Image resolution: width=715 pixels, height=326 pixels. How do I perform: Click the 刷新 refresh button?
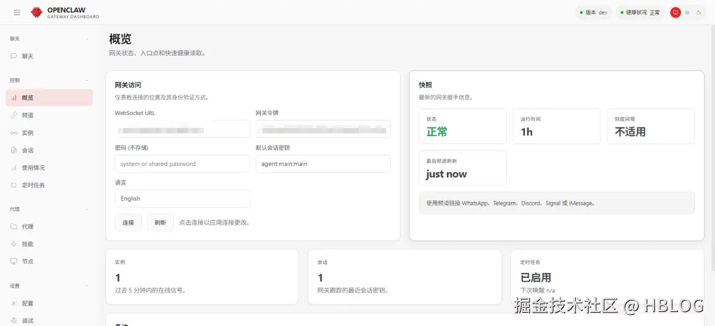[x=160, y=223]
